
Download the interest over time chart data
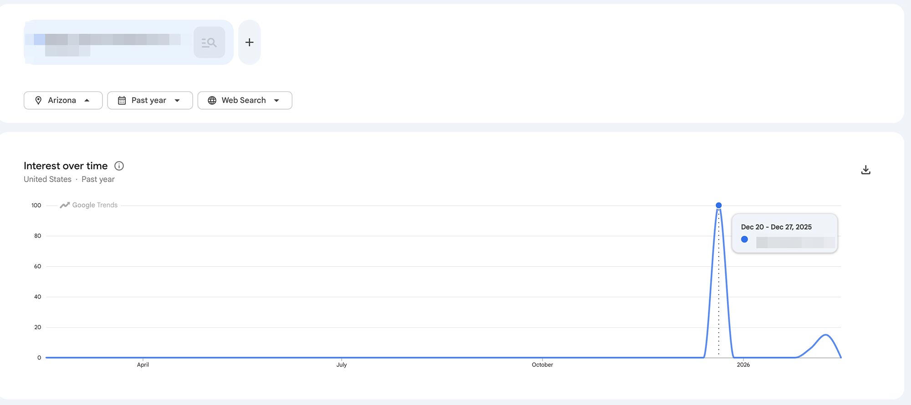coord(865,170)
